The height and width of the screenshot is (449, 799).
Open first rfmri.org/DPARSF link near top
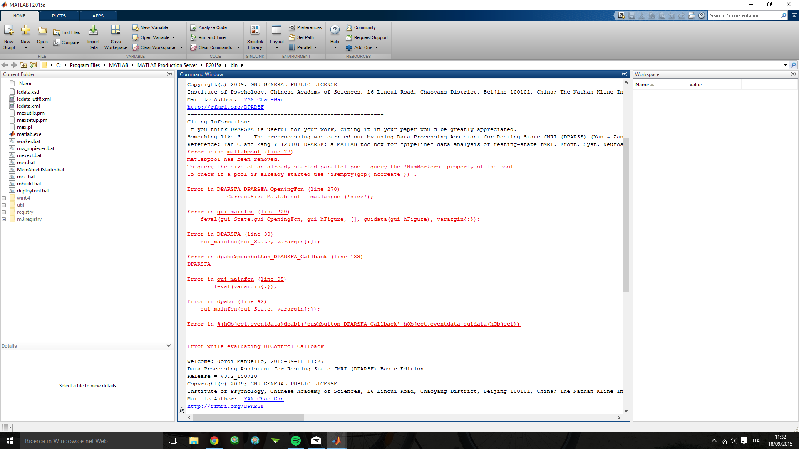click(x=226, y=107)
